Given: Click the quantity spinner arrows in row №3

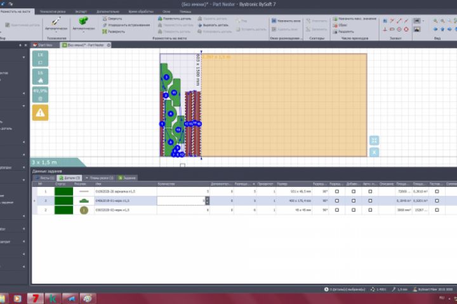Looking at the screenshot, I should point(207,201).
